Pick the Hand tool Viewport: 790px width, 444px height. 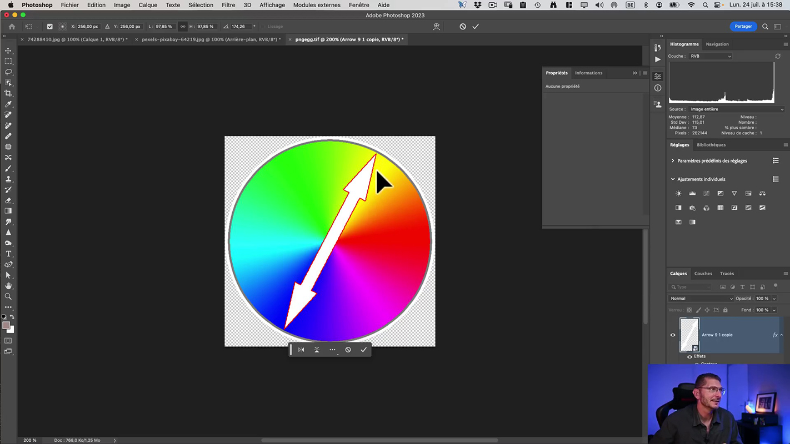8,286
